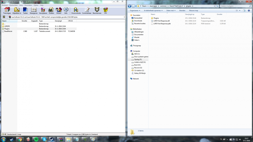Viewport: 253px width, 142px height.
Task: Select drive 'Opslag (F:)' in sidebar
Action: (138, 60)
